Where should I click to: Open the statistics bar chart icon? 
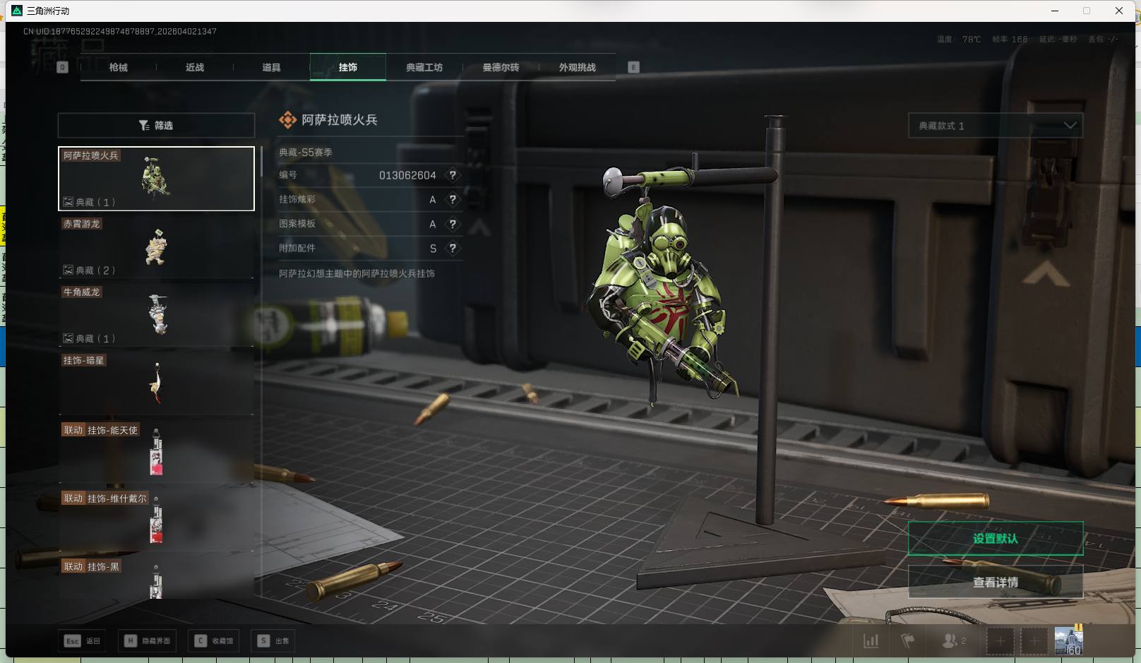[x=871, y=641]
